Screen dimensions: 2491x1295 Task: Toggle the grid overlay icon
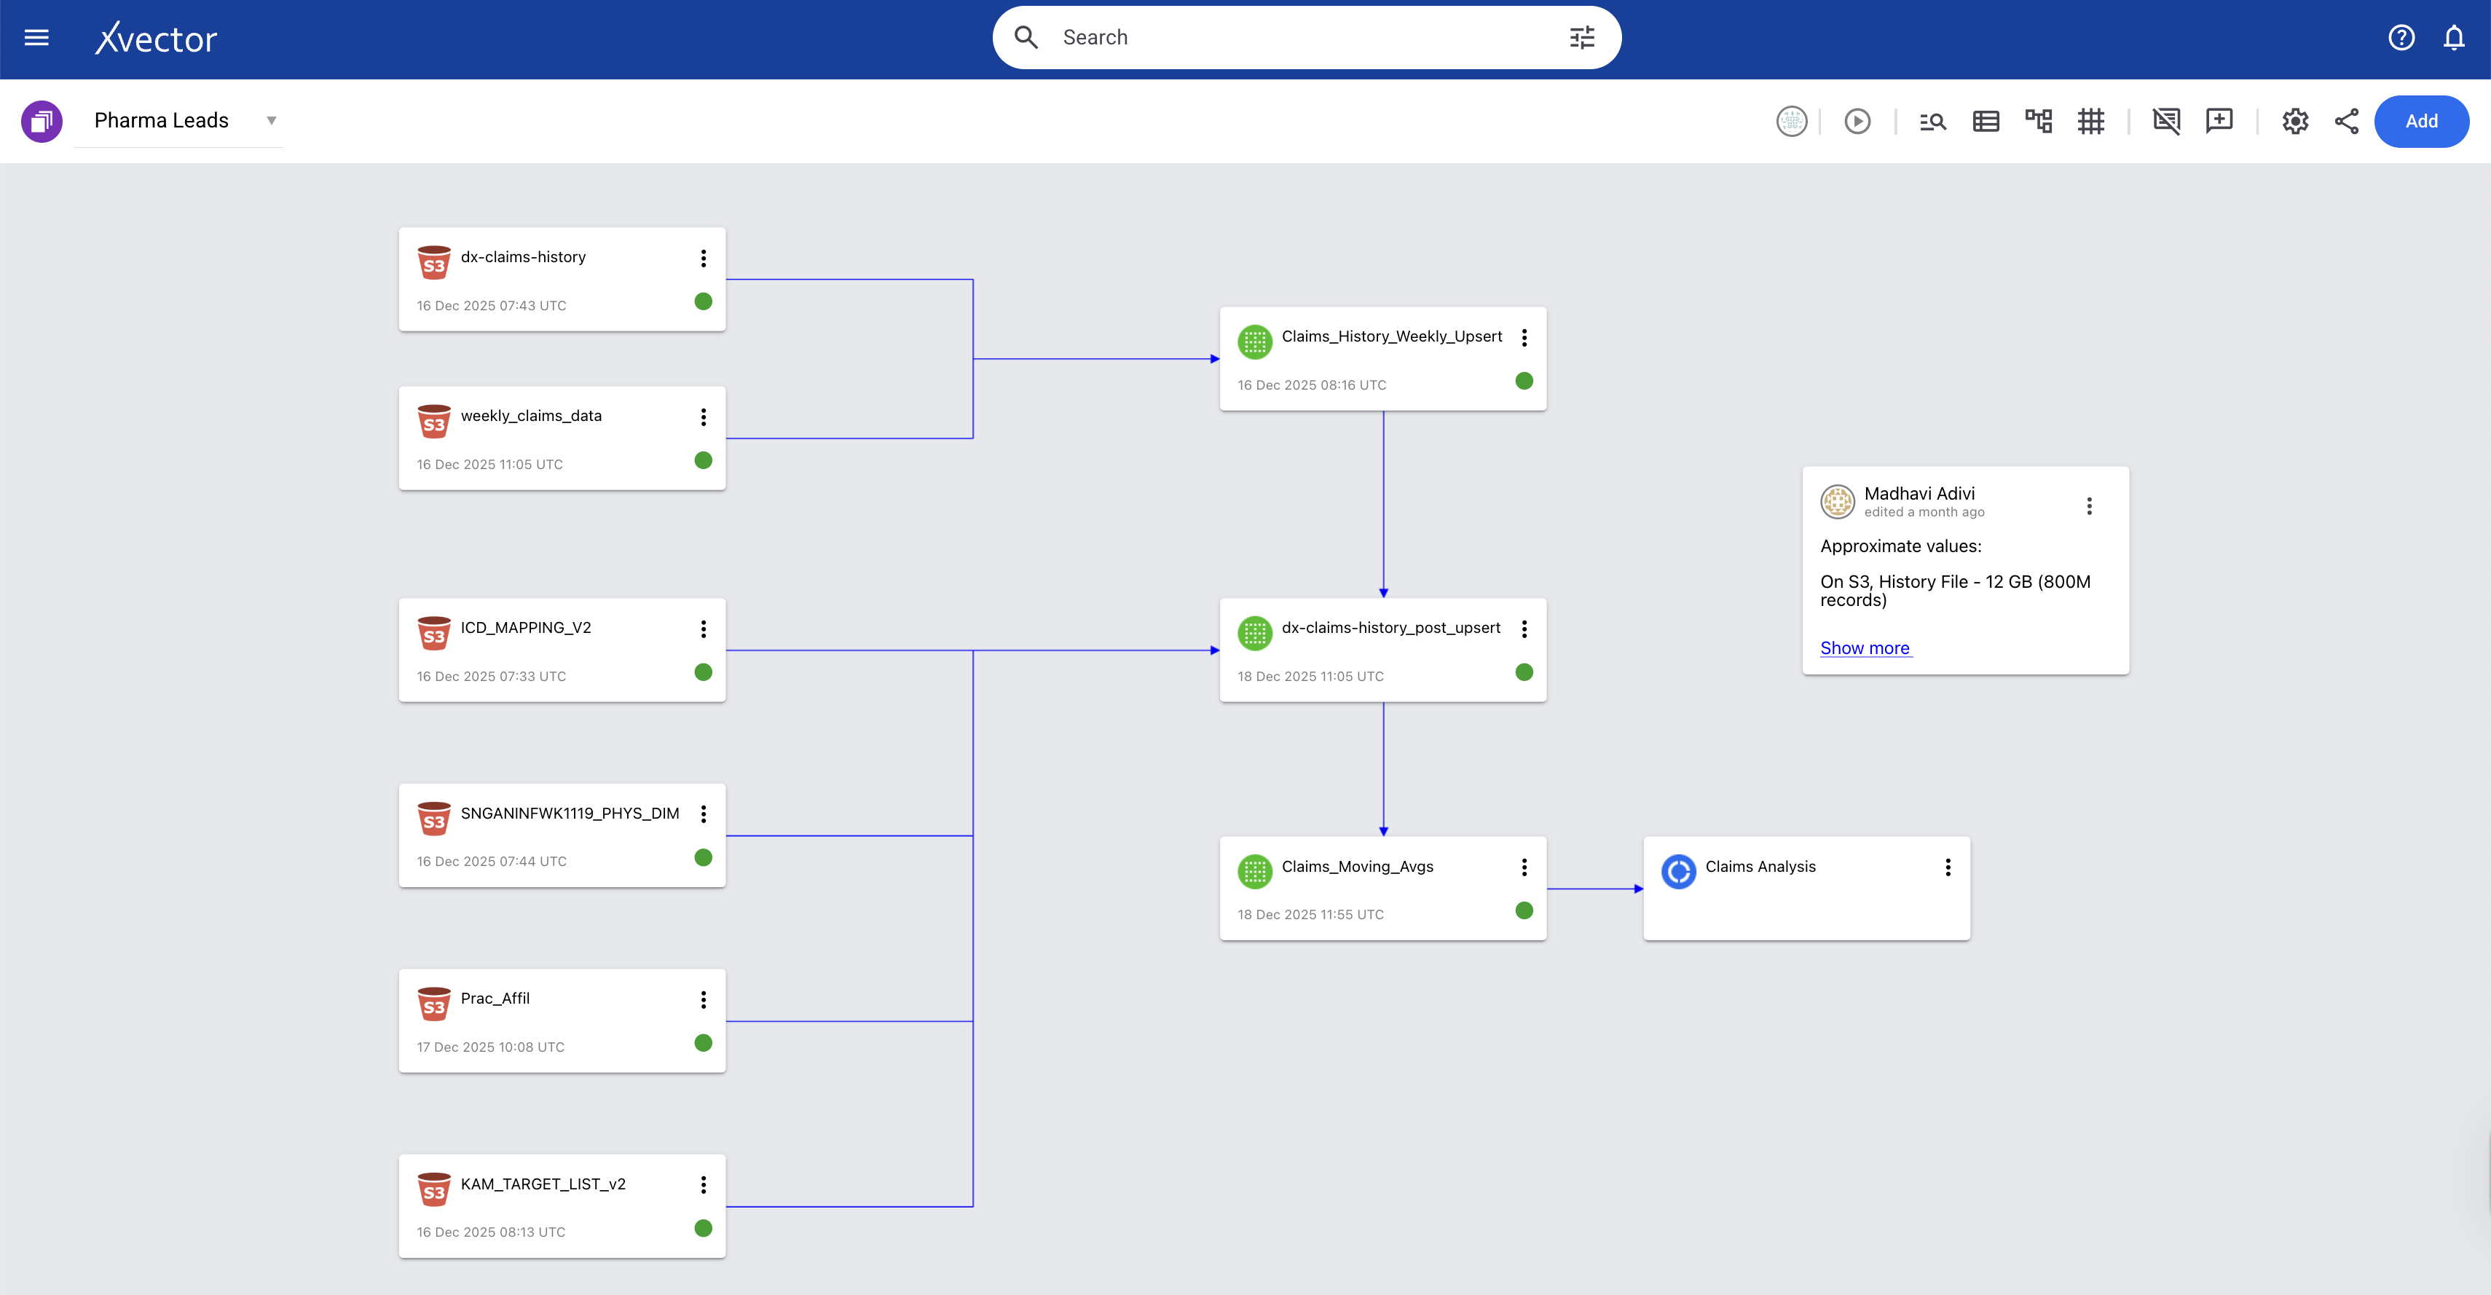click(x=2090, y=121)
